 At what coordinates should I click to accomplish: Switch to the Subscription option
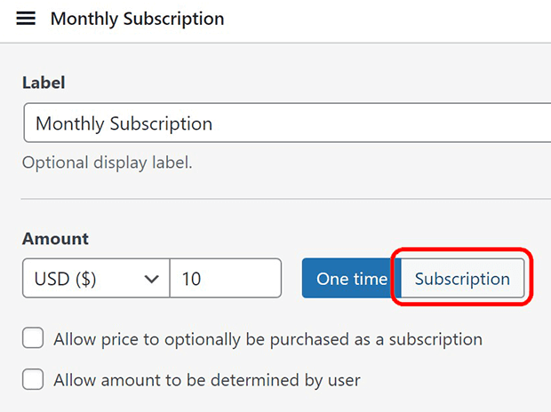click(x=462, y=279)
